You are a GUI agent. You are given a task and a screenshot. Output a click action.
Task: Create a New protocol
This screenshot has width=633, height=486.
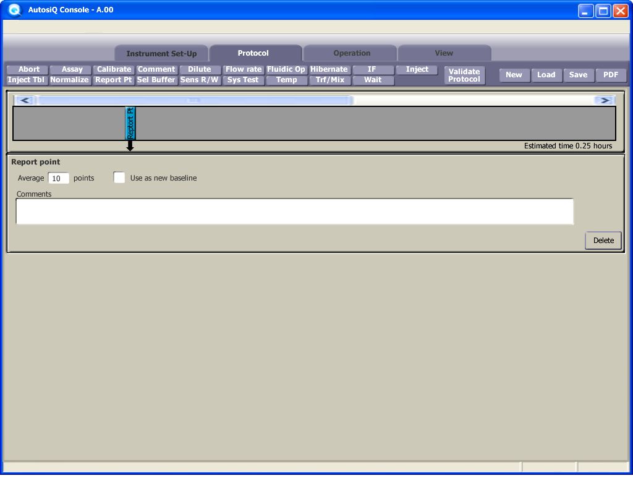click(514, 75)
